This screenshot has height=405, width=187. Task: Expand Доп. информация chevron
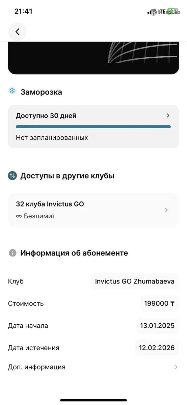click(176, 367)
